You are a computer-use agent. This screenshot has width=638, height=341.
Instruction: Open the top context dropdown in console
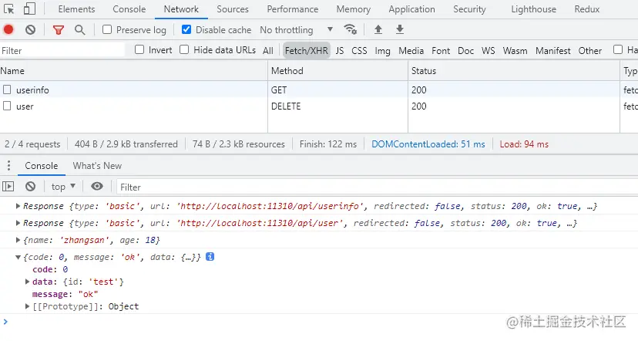tap(63, 187)
